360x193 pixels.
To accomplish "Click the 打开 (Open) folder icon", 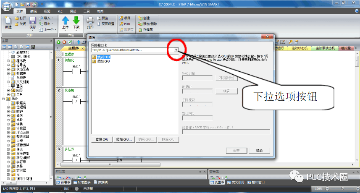I will tap(17, 18).
